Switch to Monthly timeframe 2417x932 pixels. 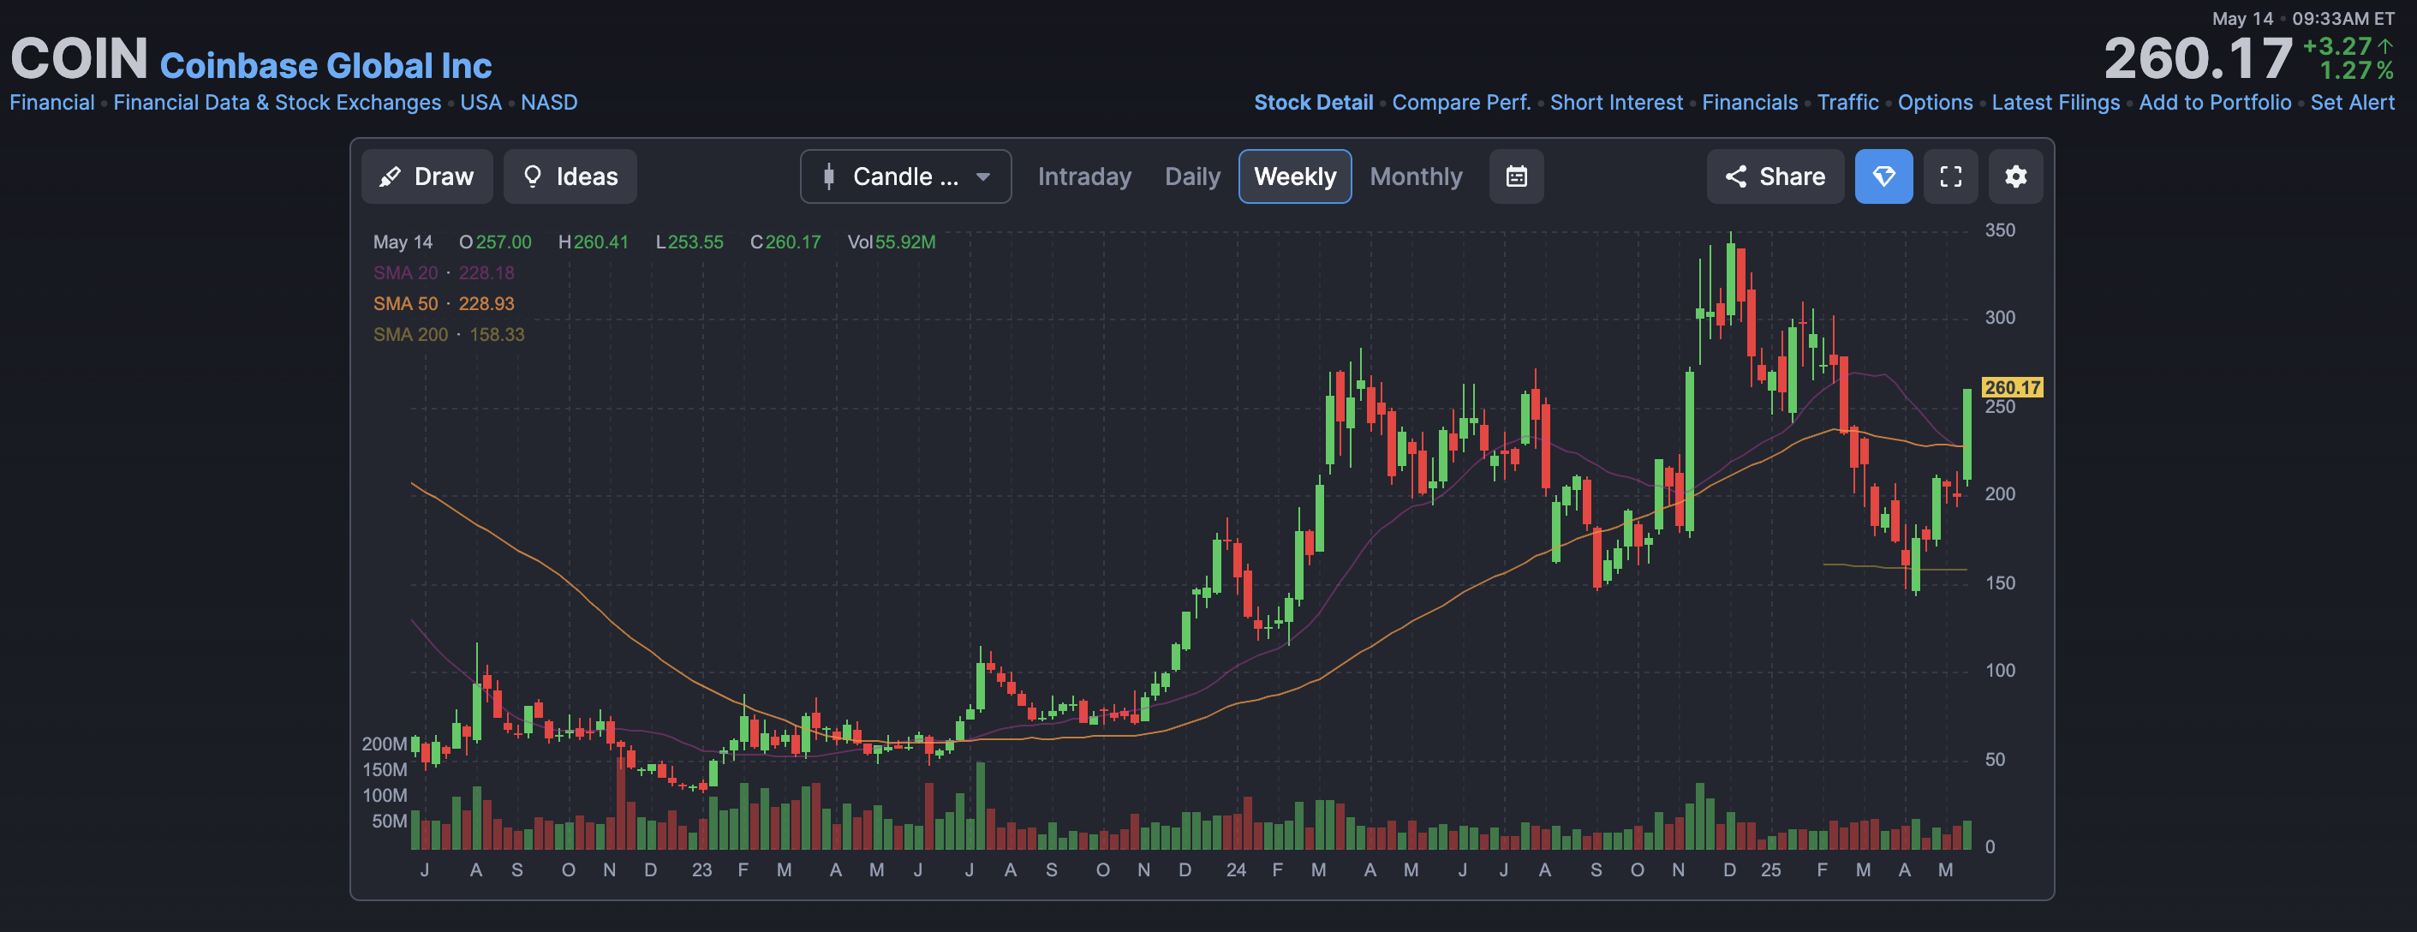tap(1416, 176)
